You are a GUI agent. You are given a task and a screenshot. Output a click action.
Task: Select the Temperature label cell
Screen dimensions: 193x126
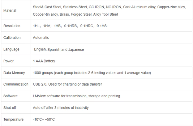tap(13, 120)
